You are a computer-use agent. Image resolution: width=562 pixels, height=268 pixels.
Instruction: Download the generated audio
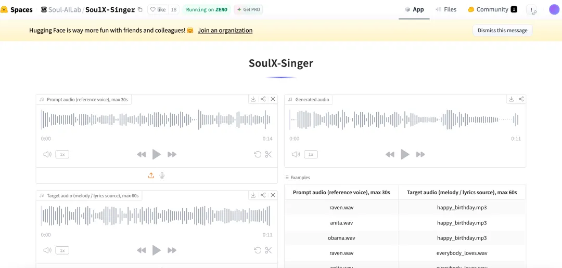[x=512, y=99]
